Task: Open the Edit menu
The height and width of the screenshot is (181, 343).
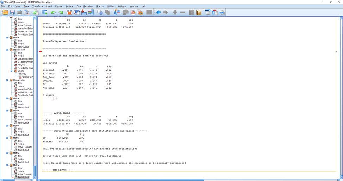Action: (10, 6)
